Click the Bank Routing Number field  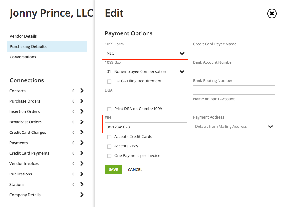[x=234, y=90]
